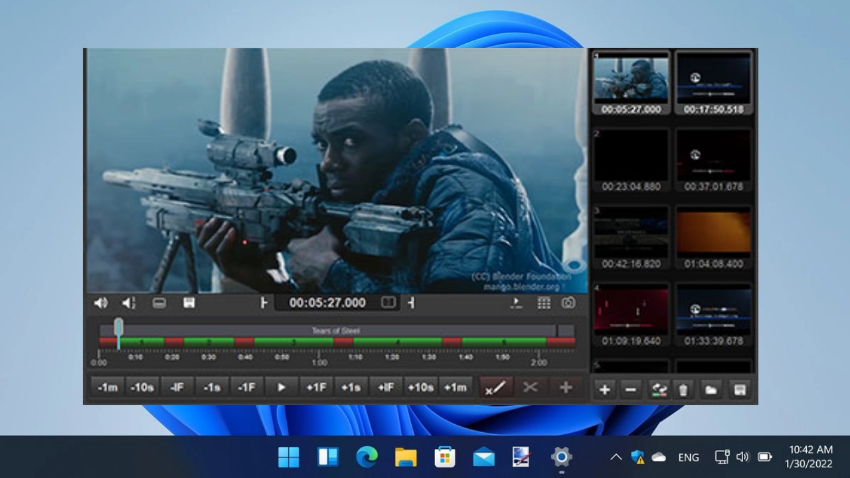Jump back one minute with -1m
The image size is (850, 478).
pos(108,387)
